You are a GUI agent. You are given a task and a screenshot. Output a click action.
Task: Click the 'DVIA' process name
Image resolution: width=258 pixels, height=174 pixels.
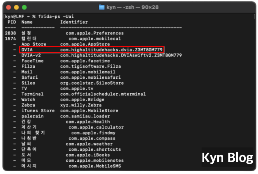click(27, 50)
